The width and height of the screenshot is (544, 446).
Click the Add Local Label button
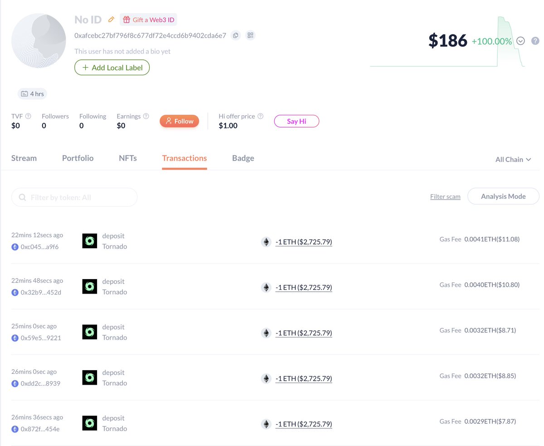click(x=112, y=68)
